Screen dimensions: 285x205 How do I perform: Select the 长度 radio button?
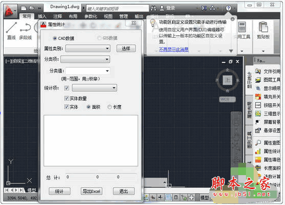click(x=109, y=107)
